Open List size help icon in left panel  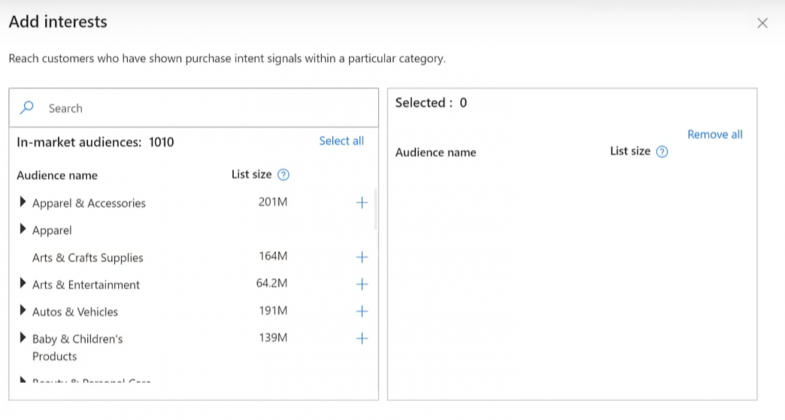[x=283, y=174]
